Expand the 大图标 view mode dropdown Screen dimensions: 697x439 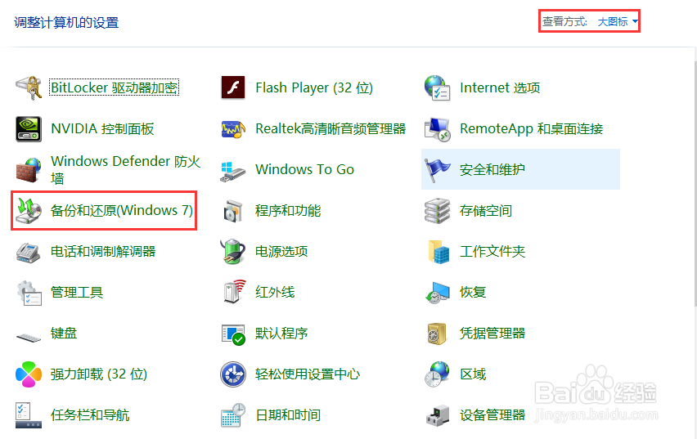tap(618, 21)
